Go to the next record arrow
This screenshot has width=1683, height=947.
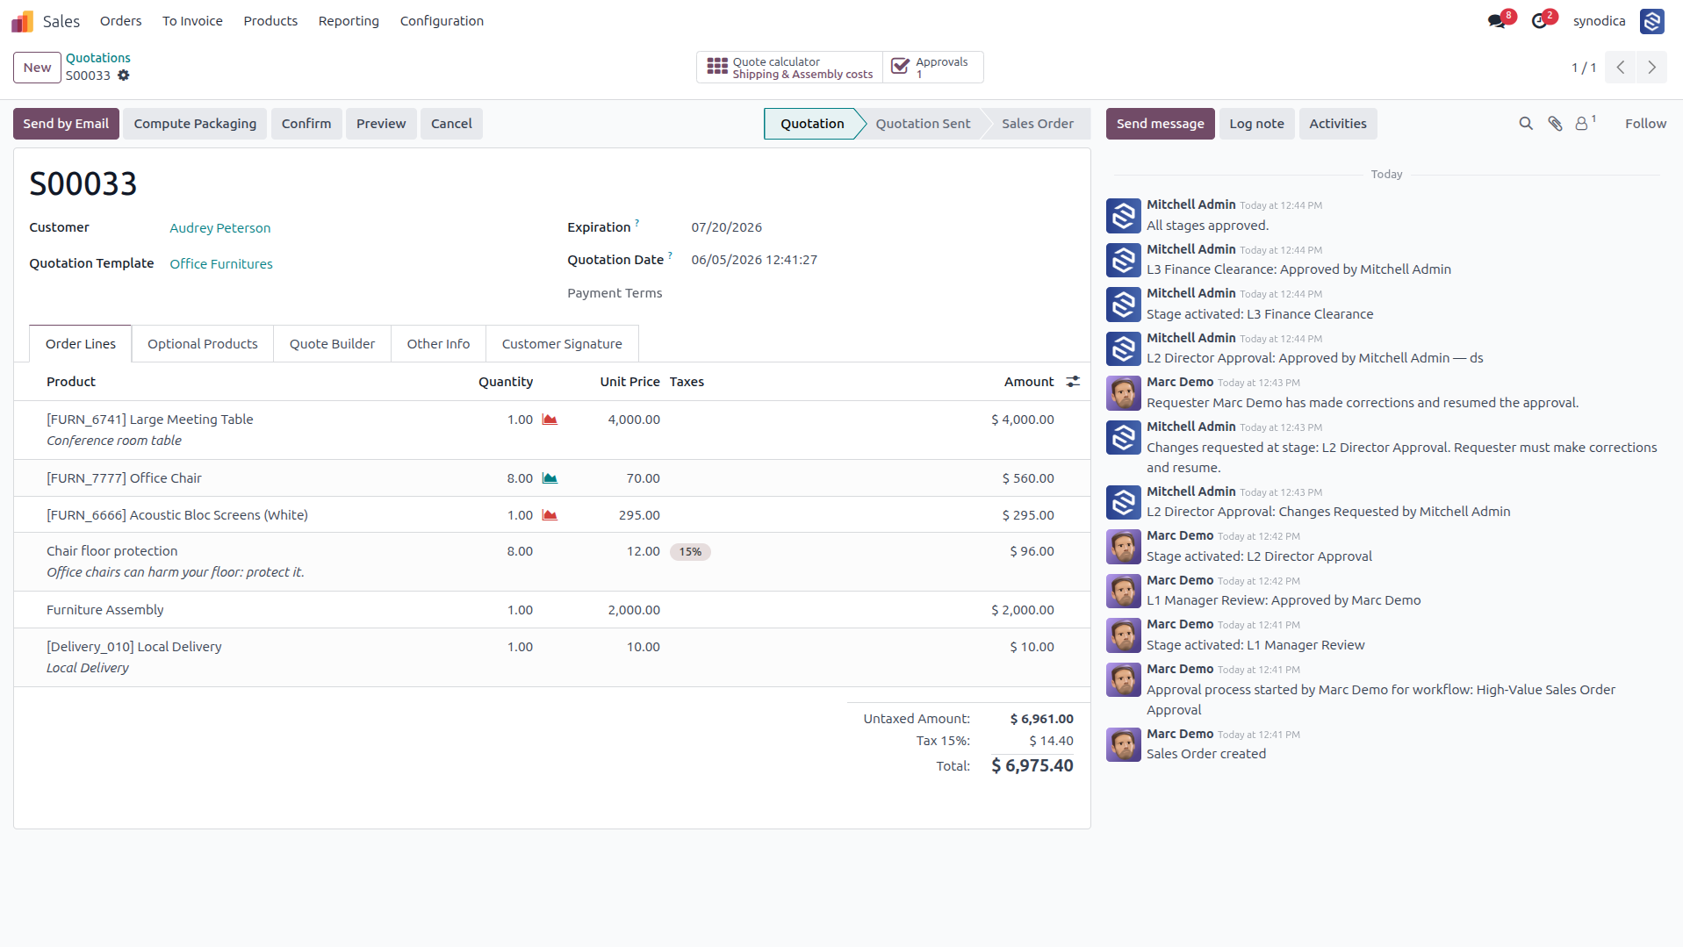1651,68
